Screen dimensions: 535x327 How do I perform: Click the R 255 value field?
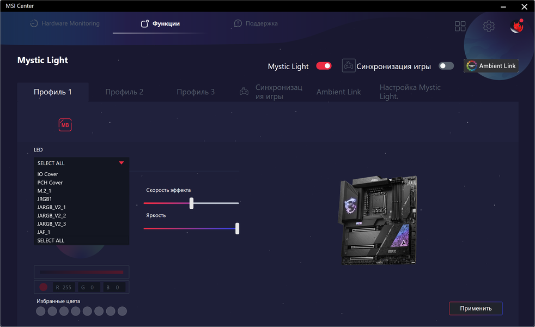[x=64, y=287]
